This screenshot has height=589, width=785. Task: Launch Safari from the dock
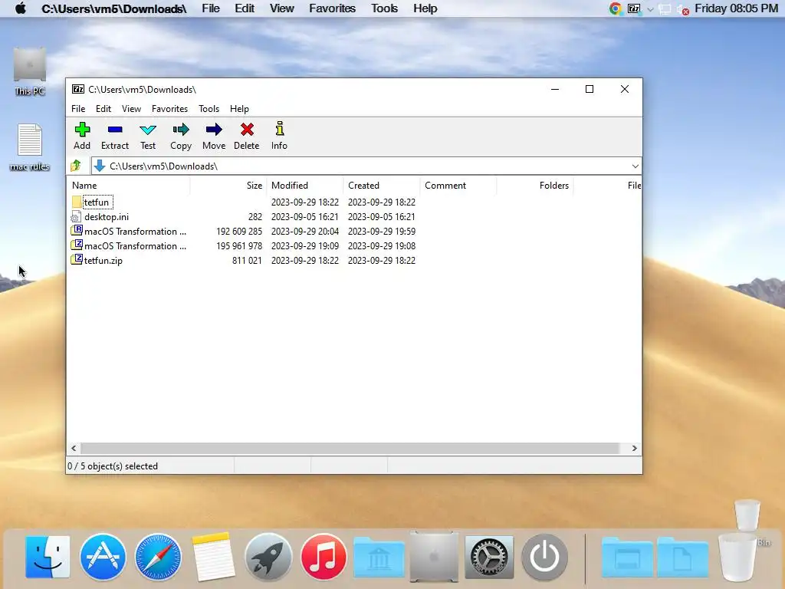coord(158,557)
